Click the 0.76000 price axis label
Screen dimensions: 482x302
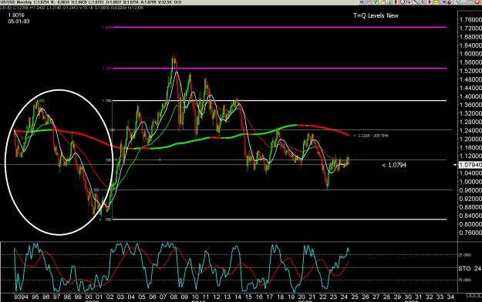[470, 233]
